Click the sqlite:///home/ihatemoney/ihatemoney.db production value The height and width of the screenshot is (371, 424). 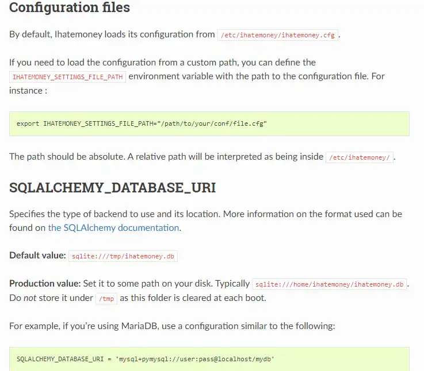click(x=329, y=284)
